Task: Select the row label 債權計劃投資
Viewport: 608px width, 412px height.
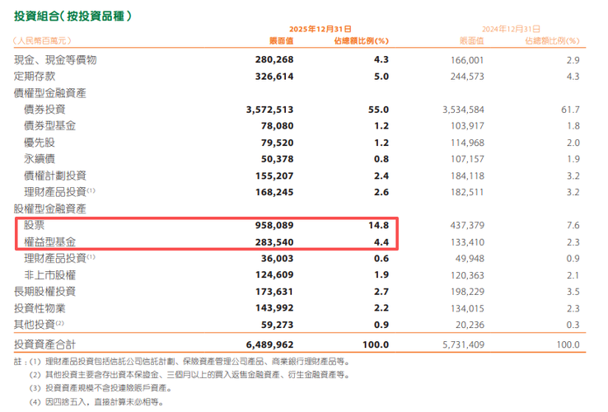Action: pos(55,176)
